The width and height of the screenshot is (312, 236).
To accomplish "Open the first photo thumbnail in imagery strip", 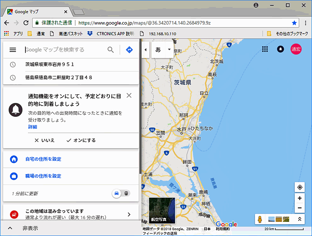I will click(x=271, y=219).
